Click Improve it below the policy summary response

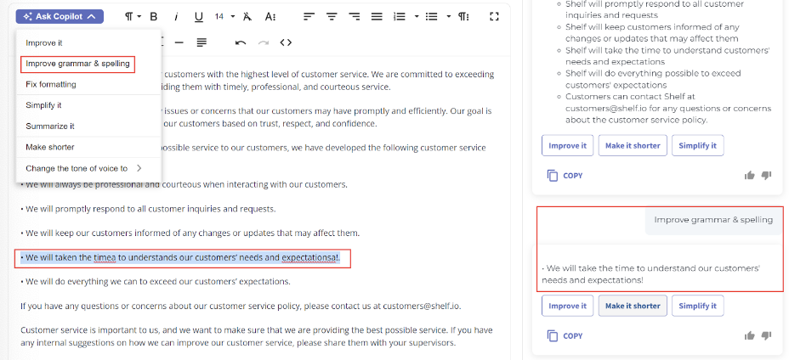click(x=568, y=145)
